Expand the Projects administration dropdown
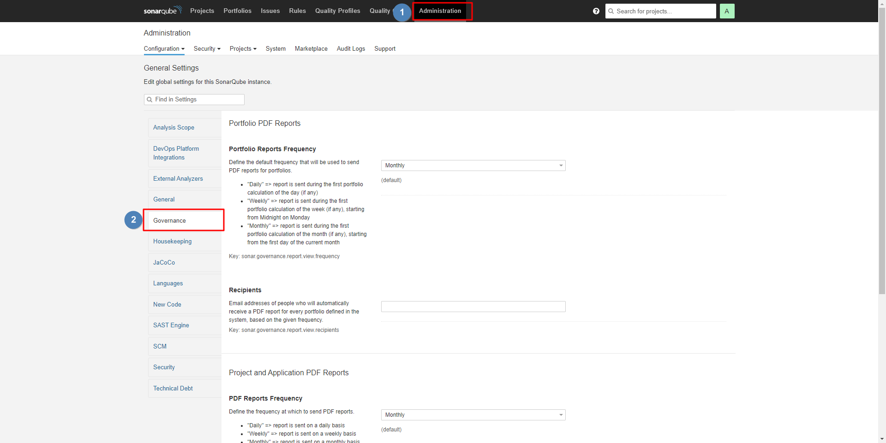Image resolution: width=886 pixels, height=443 pixels. pyautogui.click(x=243, y=49)
